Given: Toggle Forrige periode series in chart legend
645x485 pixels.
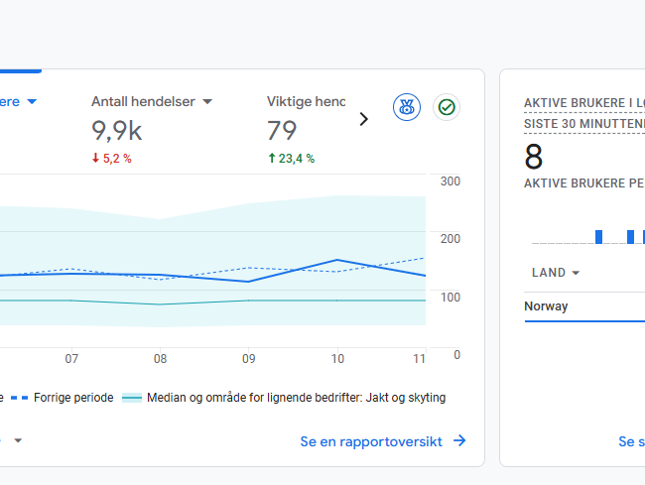Looking at the screenshot, I should pyautogui.click(x=72, y=398).
